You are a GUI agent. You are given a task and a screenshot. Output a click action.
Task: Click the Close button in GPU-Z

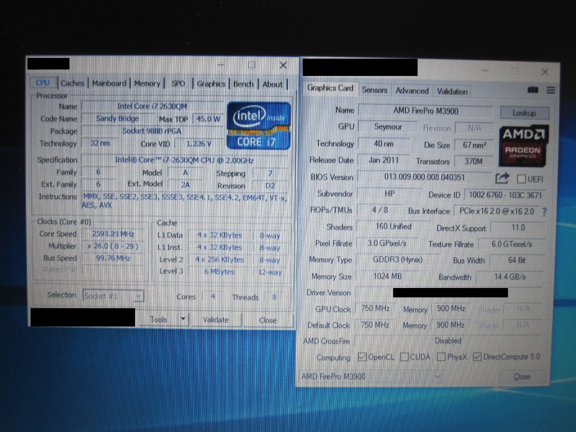click(521, 376)
